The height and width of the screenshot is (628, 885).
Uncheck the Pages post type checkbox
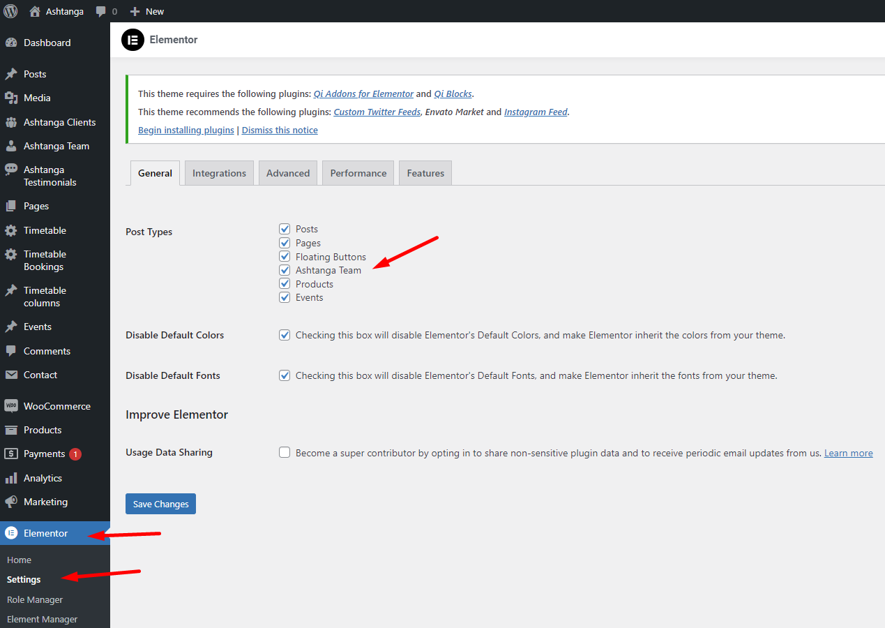(285, 243)
